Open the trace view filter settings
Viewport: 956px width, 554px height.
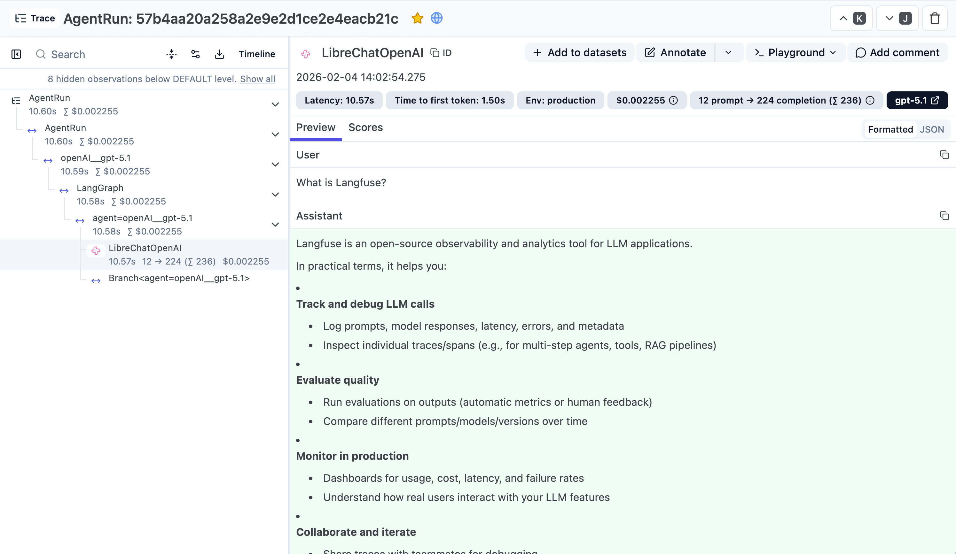(195, 54)
